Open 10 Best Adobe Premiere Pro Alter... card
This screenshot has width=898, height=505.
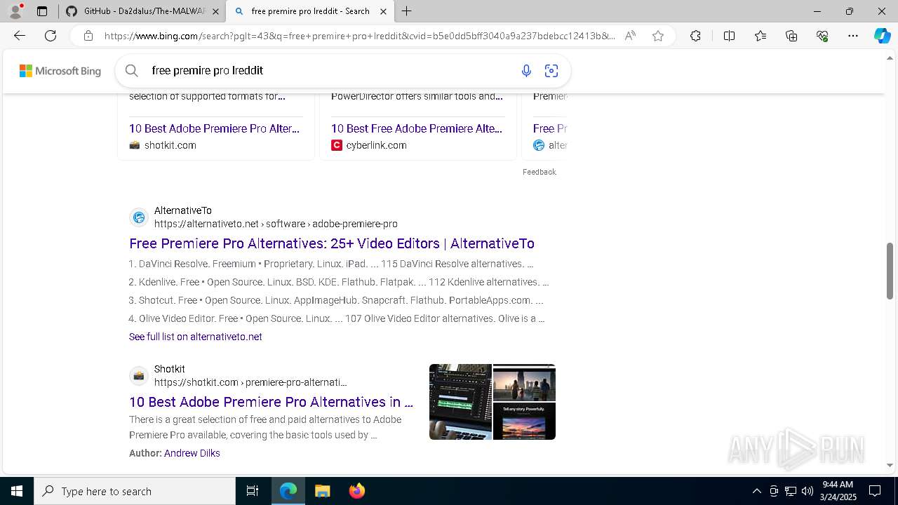[x=214, y=128]
